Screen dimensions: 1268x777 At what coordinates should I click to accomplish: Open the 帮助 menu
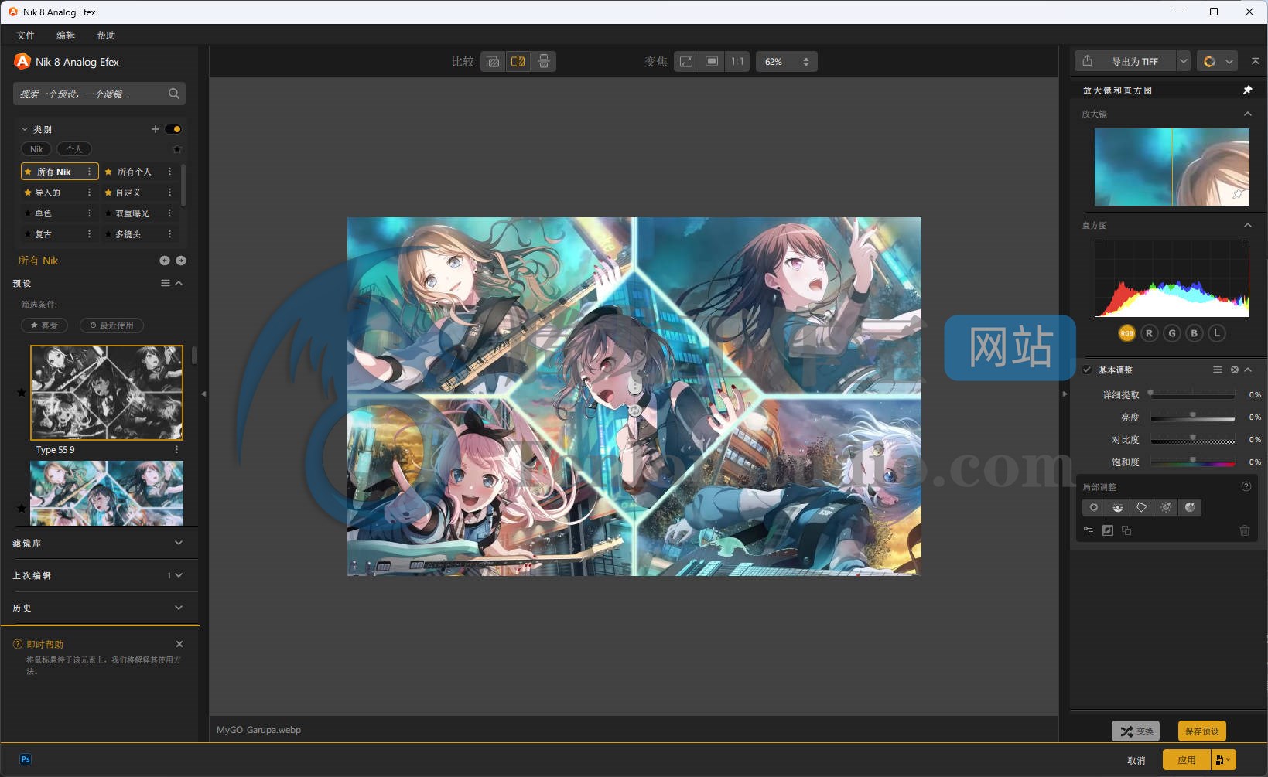coord(106,36)
